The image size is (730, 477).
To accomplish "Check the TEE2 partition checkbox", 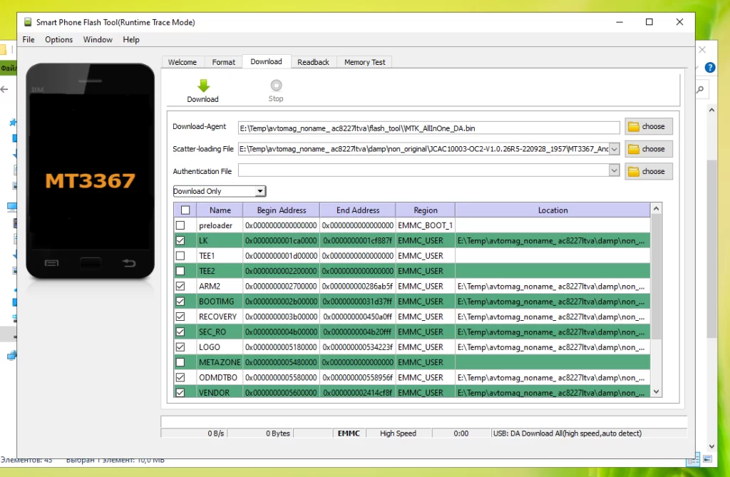I will point(180,271).
